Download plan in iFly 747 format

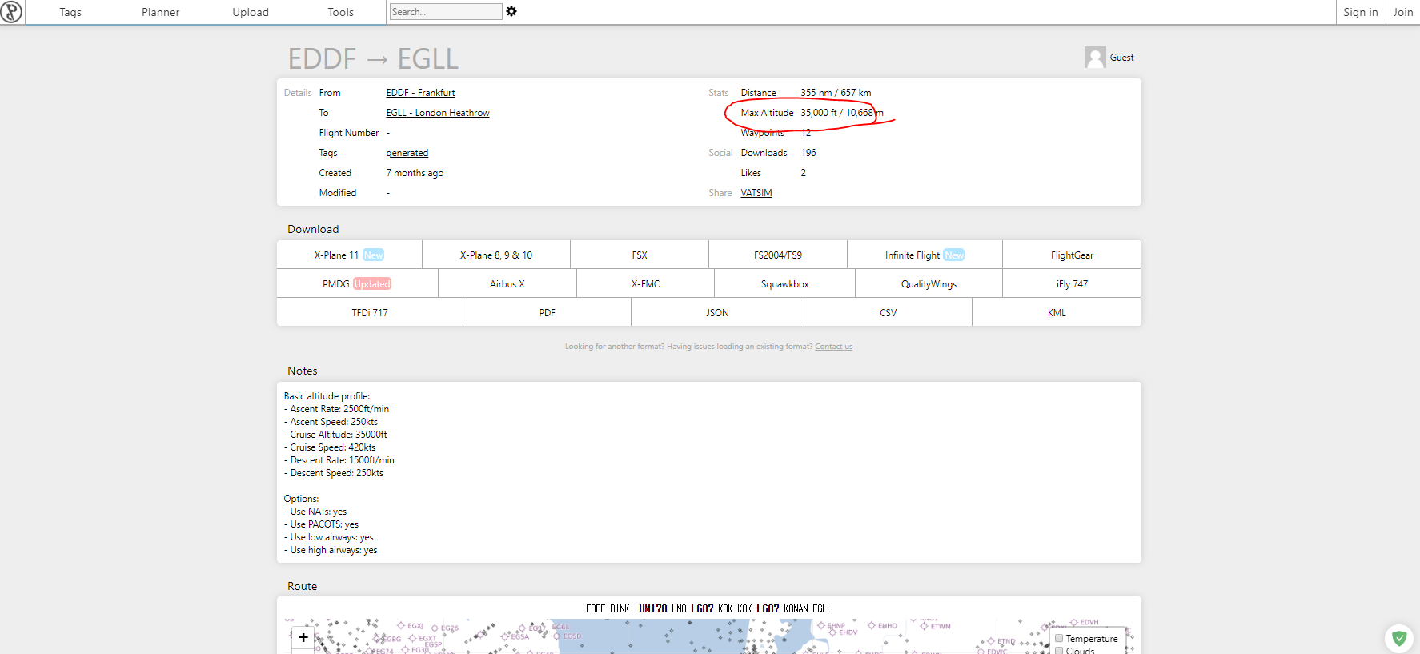[x=1072, y=283]
